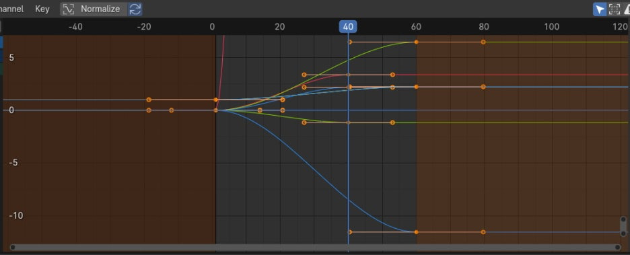Select frame 80 handle on the middle blue curve
630x255 pixels.
coord(483,87)
